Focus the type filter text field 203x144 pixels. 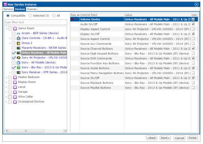(36, 22)
